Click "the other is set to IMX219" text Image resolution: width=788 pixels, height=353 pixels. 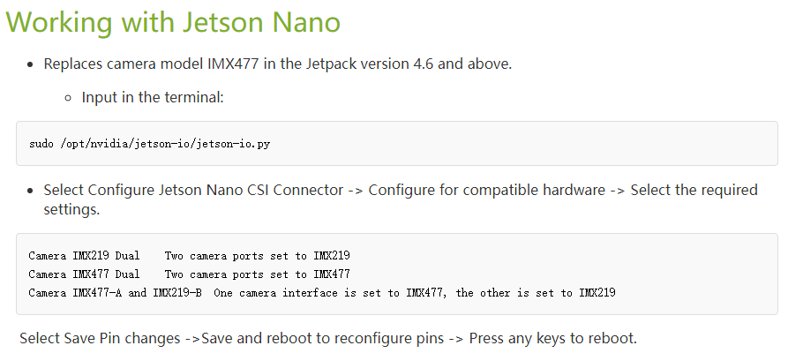[x=536, y=293]
